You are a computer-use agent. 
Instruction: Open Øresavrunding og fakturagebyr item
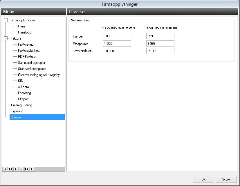click(x=39, y=75)
